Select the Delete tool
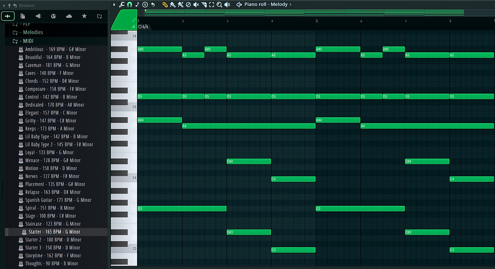Viewport: 495px width, 269px height. 188,4
